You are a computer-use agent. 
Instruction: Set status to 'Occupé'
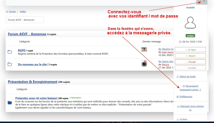point(190,62)
